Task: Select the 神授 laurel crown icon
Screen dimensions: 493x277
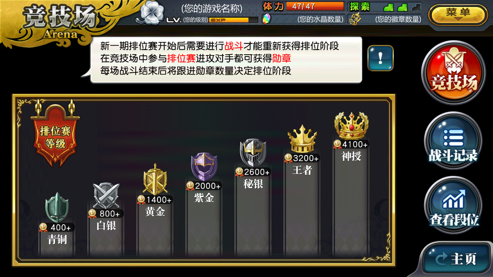Action: point(351,126)
